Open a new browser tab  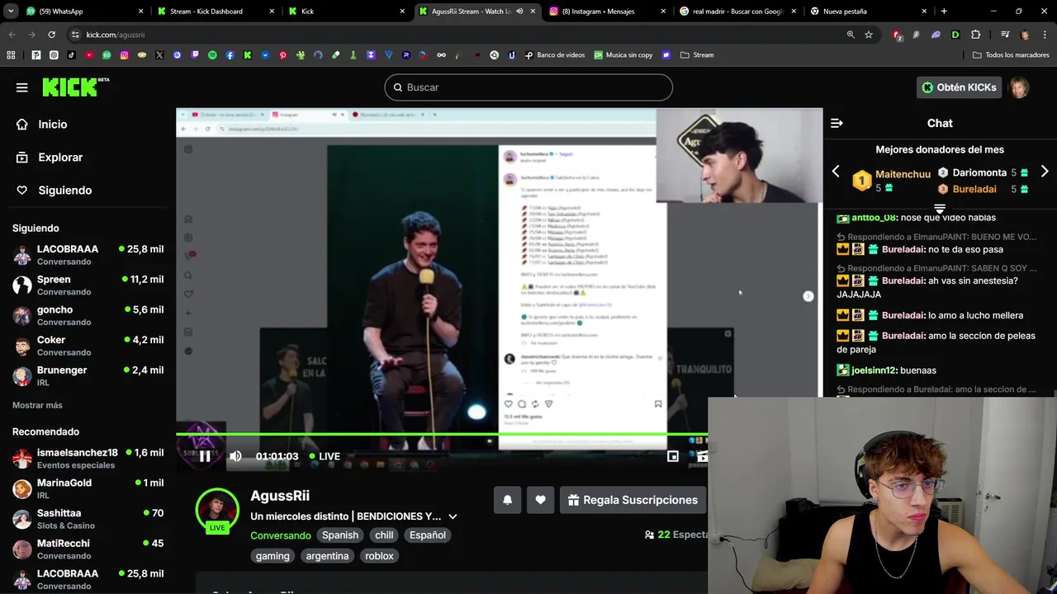point(944,12)
